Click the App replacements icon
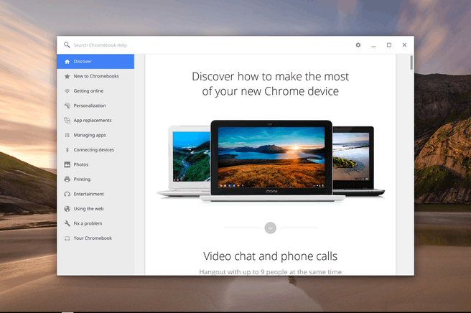 tap(67, 121)
